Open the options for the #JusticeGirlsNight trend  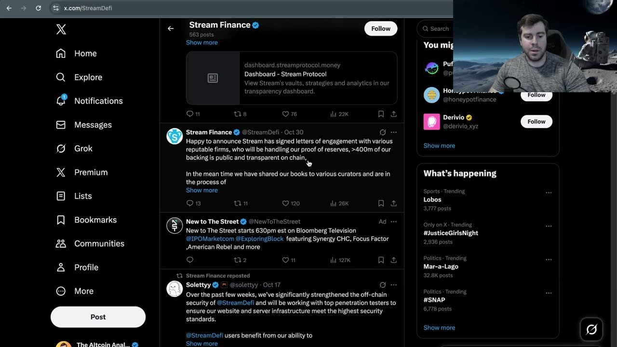[549, 226]
